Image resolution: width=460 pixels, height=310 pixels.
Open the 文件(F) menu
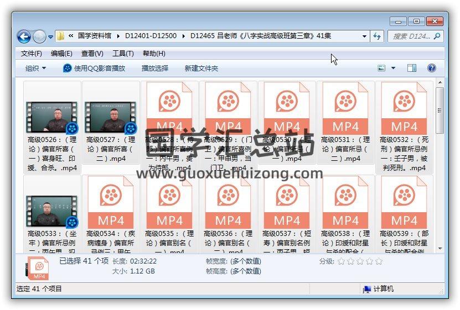[x=32, y=54]
